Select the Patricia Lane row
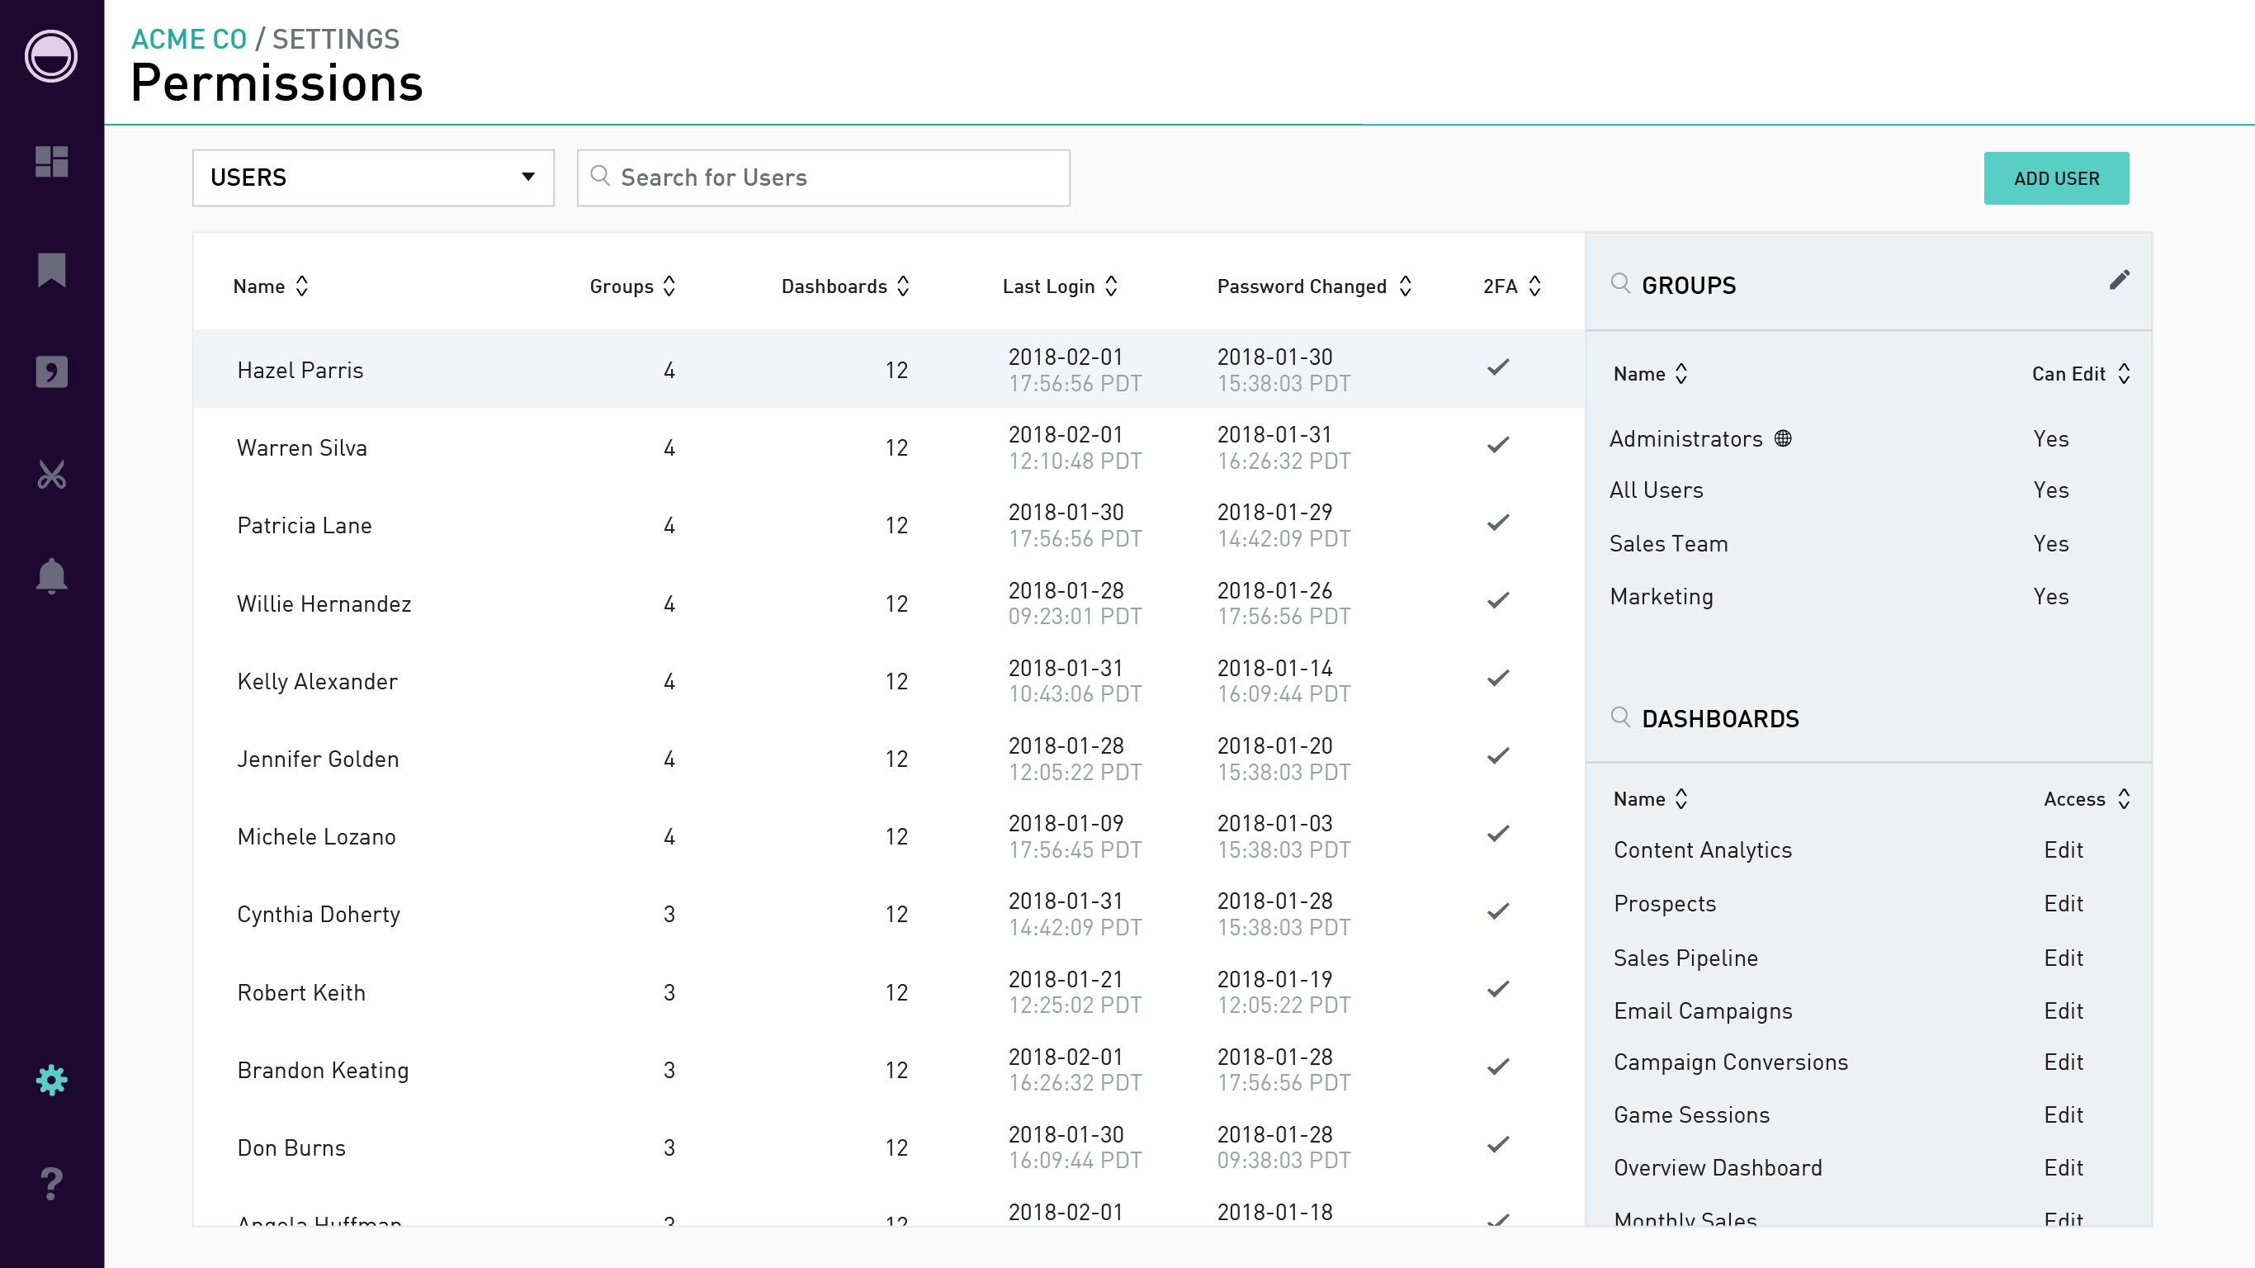This screenshot has width=2255, height=1268. [x=888, y=525]
